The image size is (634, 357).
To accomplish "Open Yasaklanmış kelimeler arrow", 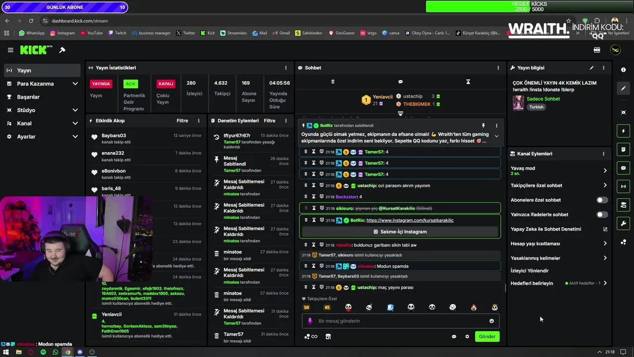I will tap(605, 258).
